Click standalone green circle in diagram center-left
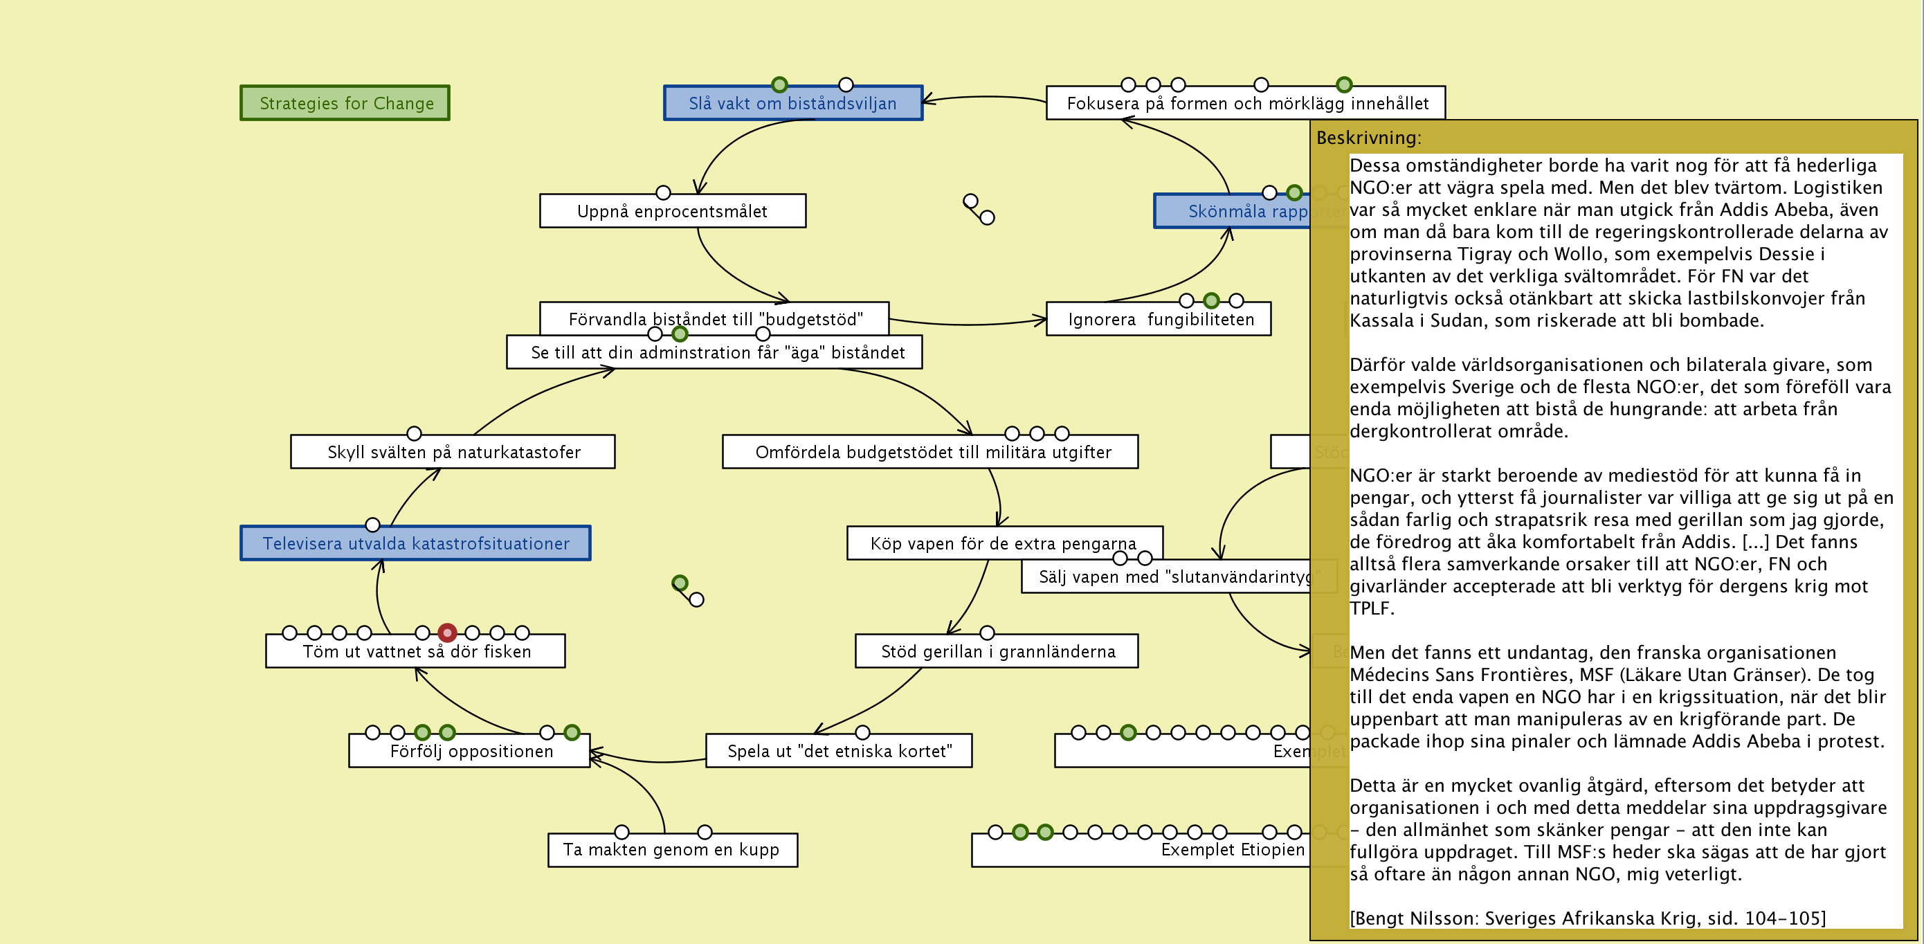Viewport: 1924px width, 944px height. point(679,583)
